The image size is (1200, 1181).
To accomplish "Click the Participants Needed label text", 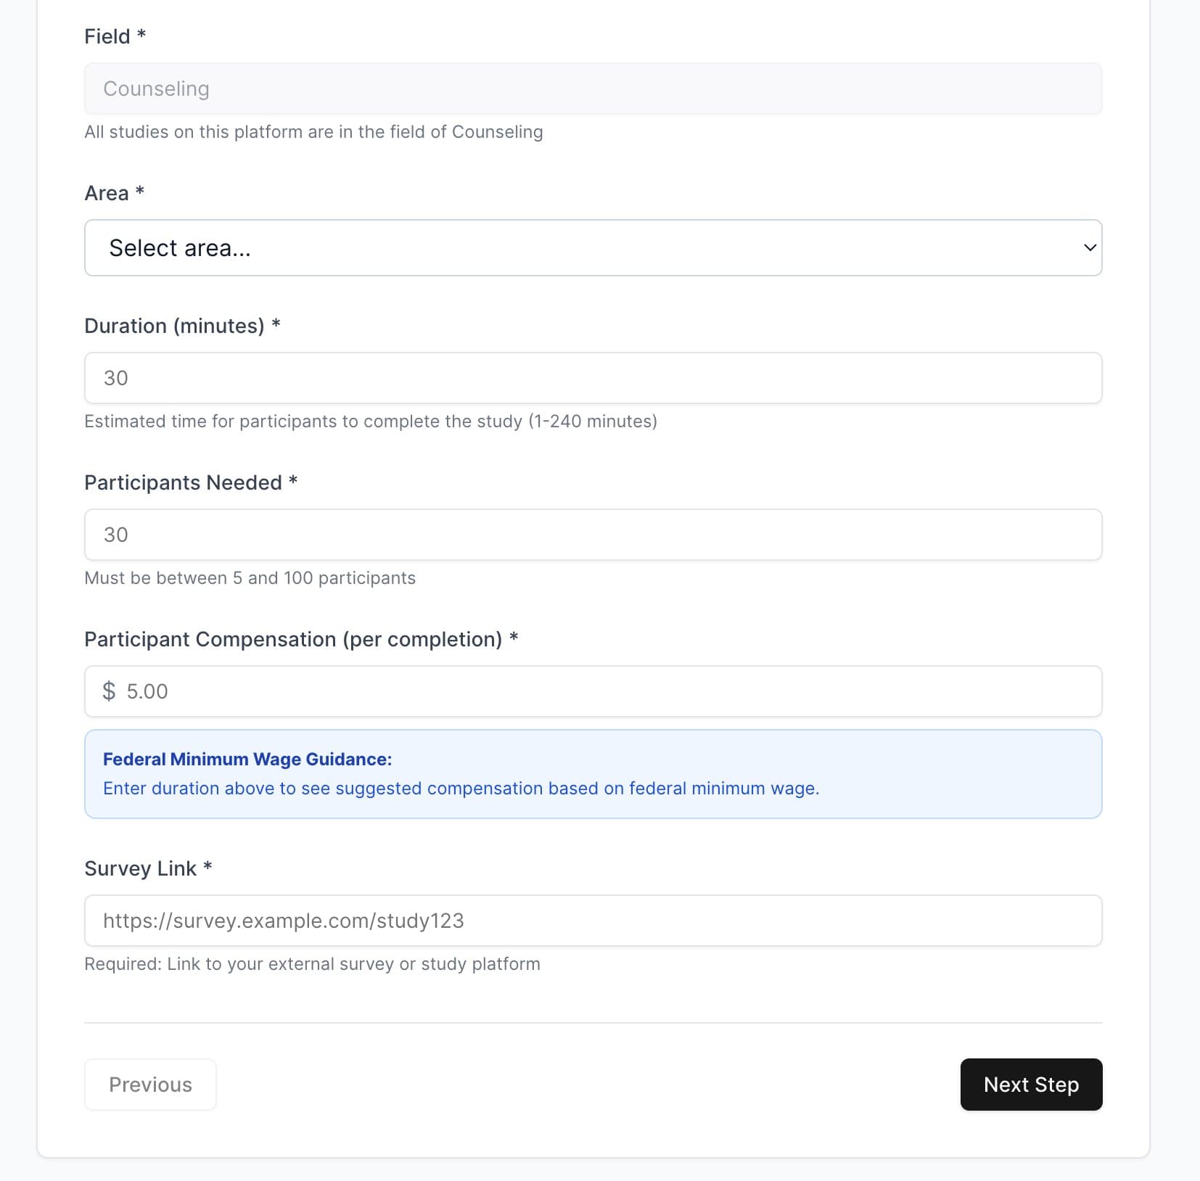I will pos(183,483).
